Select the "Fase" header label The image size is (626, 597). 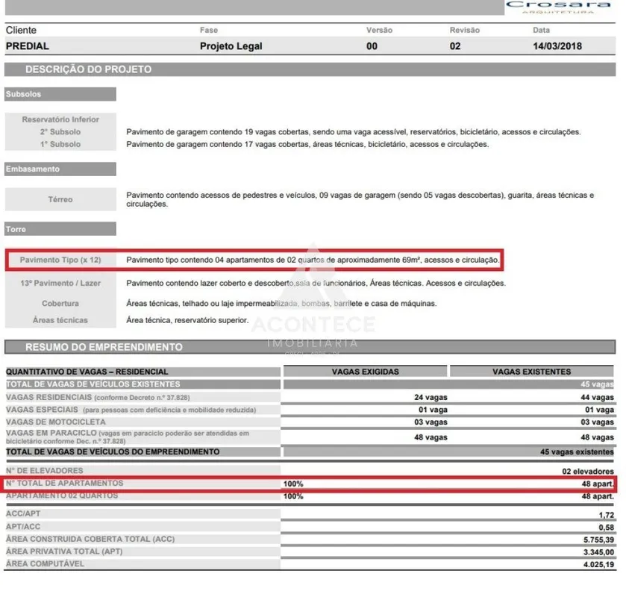pos(209,30)
